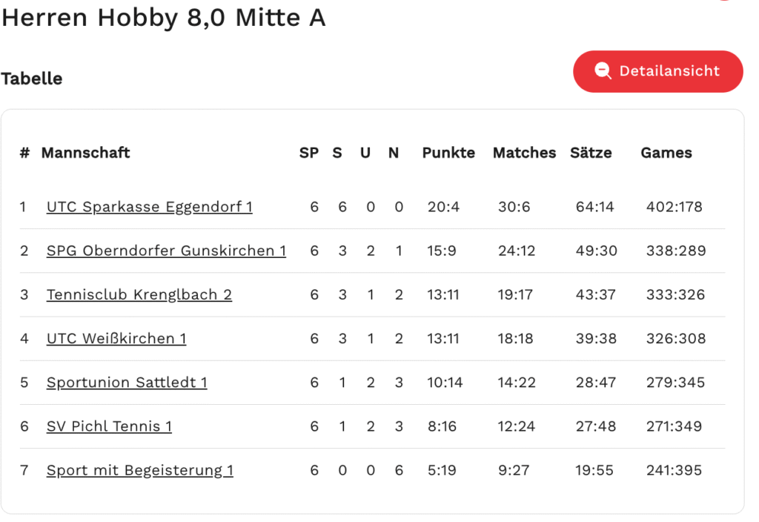Click the Matches column header

(524, 153)
